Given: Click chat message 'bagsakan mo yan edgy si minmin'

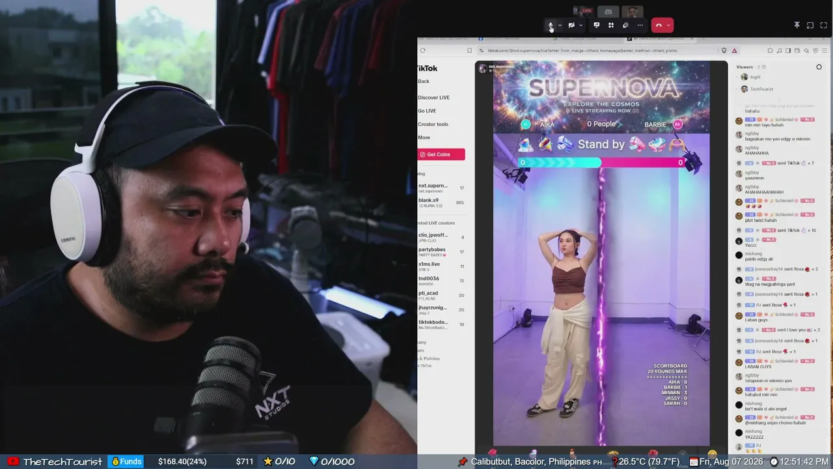Looking at the screenshot, I should (778, 139).
